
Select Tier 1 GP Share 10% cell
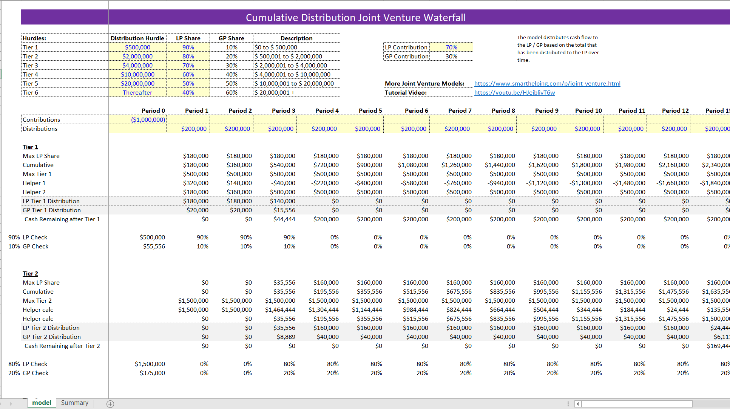click(x=232, y=47)
